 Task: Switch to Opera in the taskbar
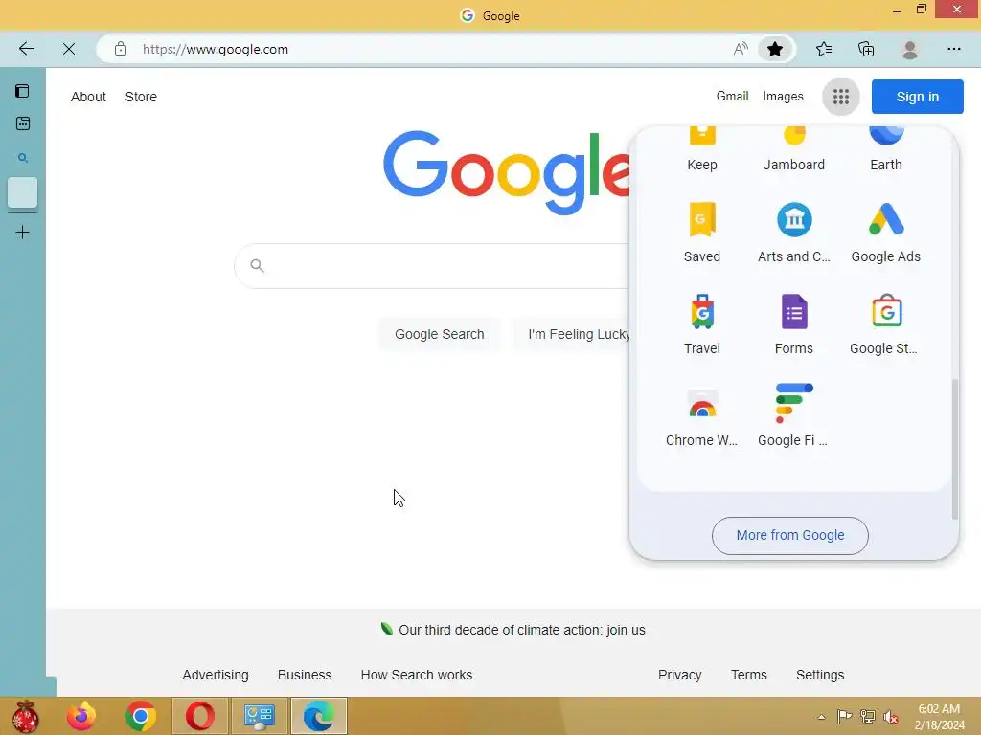coord(199,716)
